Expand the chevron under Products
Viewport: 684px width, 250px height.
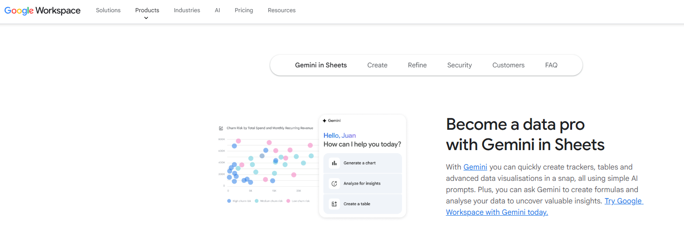click(x=146, y=18)
